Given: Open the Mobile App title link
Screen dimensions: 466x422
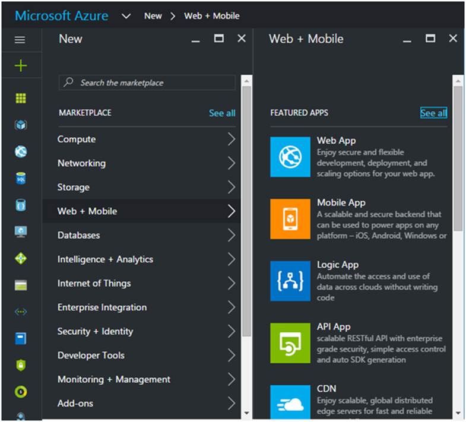Looking at the screenshot, I should coord(341,202).
